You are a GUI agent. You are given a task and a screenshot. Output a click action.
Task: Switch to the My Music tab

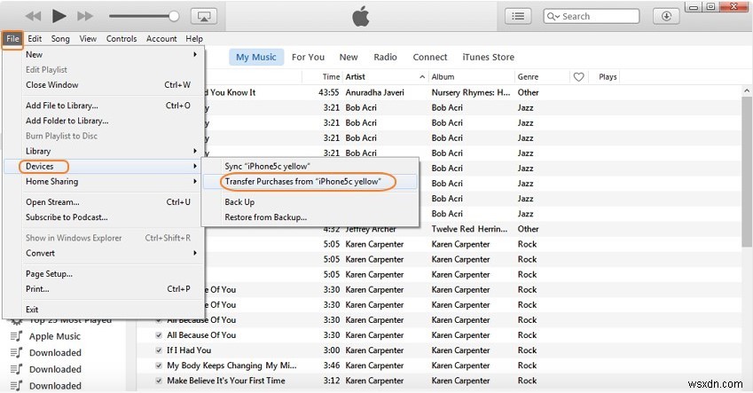(x=256, y=57)
